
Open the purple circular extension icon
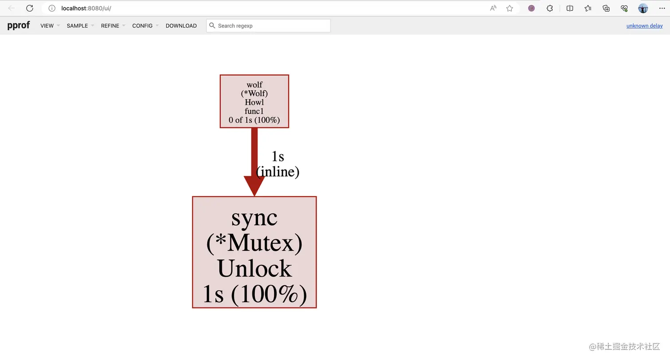[531, 8]
